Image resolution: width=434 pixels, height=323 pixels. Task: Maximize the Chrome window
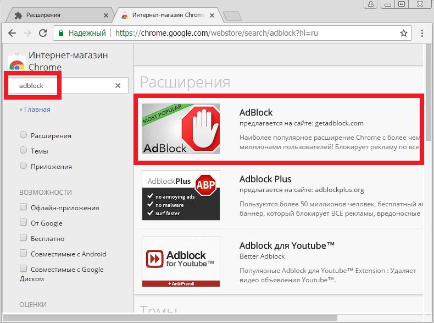coord(402,4)
